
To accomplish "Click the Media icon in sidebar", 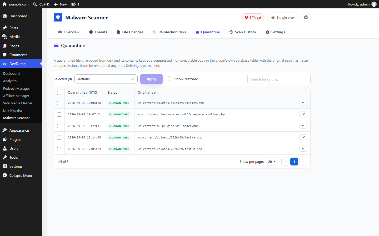I will [x=5, y=37].
